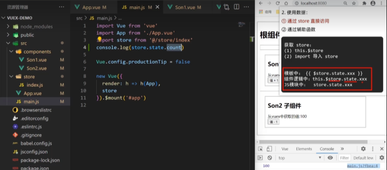The width and height of the screenshot is (387, 170).
Task: Close the DevTools panel
Action: click(382, 149)
